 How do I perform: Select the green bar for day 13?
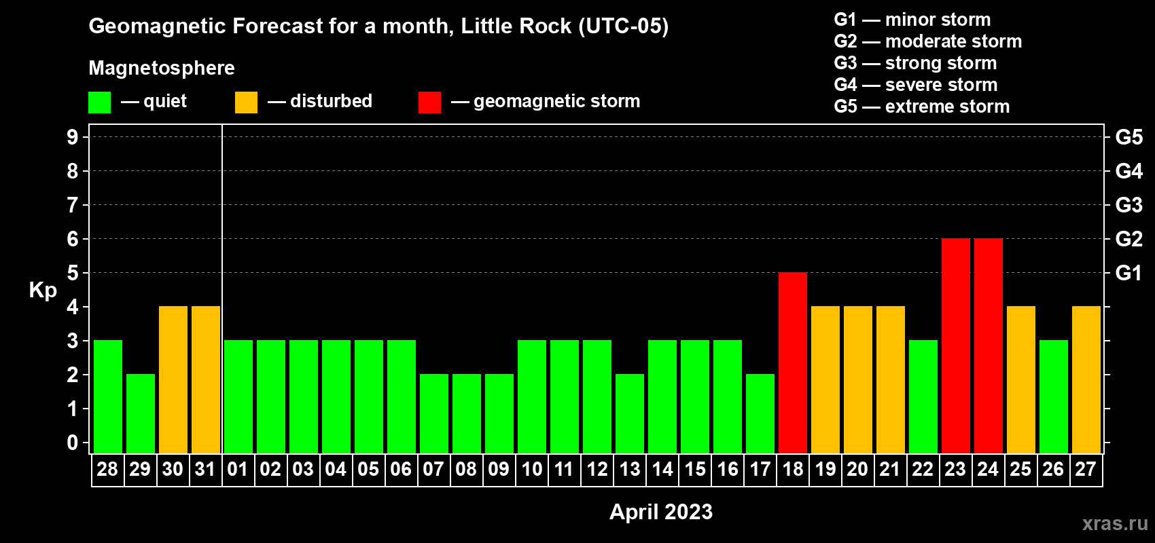[x=630, y=413]
